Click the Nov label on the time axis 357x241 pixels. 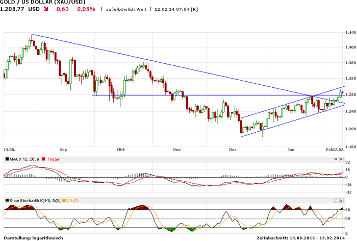177,150
